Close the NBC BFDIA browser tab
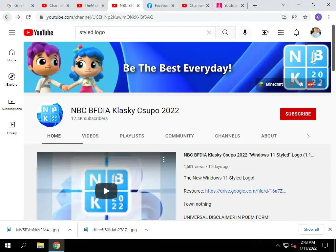336x252 pixels. [x=138, y=6]
